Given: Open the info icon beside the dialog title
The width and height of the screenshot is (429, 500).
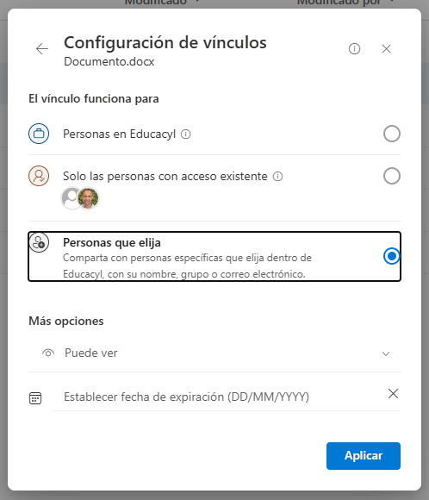Looking at the screenshot, I should point(354,49).
